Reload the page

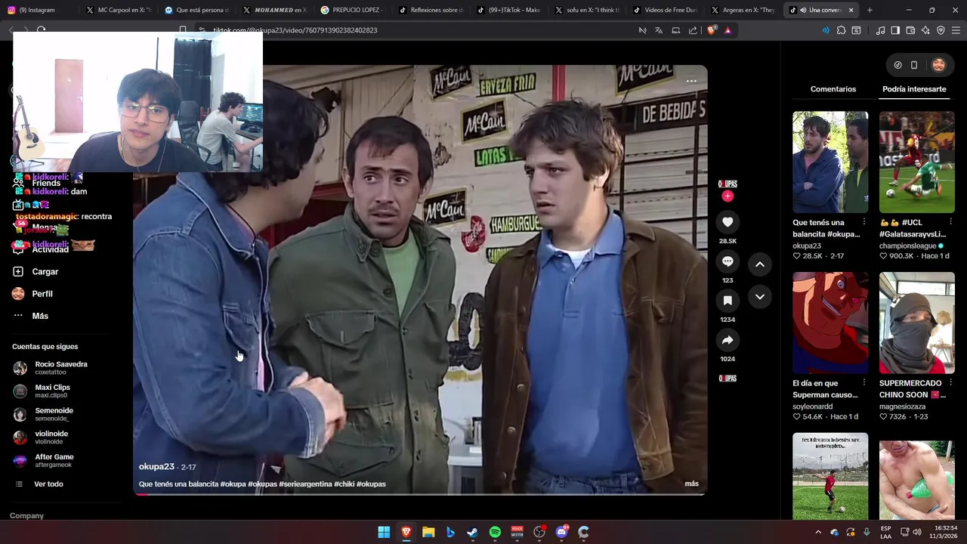42,30
